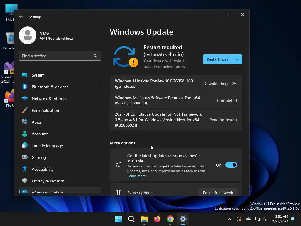Click the pause icon next to Pause updates
Screen dimensions: 301x226
pyautogui.click(x=118, y=192)
